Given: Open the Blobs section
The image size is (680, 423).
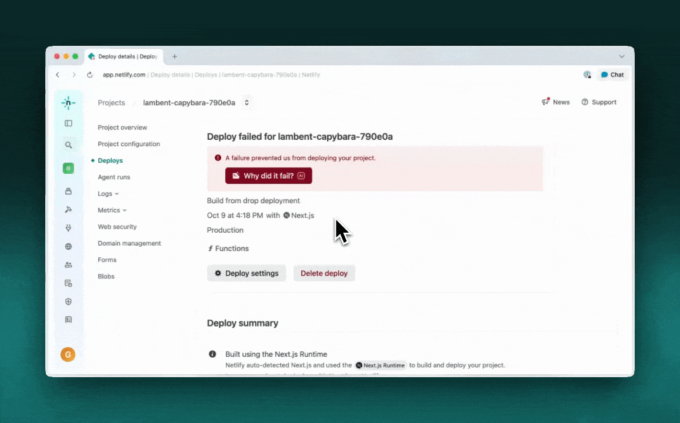Looking at the screenshot, I should tap(106, 276).
